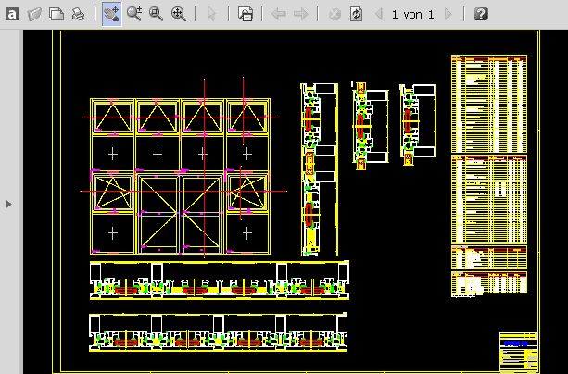Go to next page triangle
The image size is (568, 374).
(x=448, y=14)
